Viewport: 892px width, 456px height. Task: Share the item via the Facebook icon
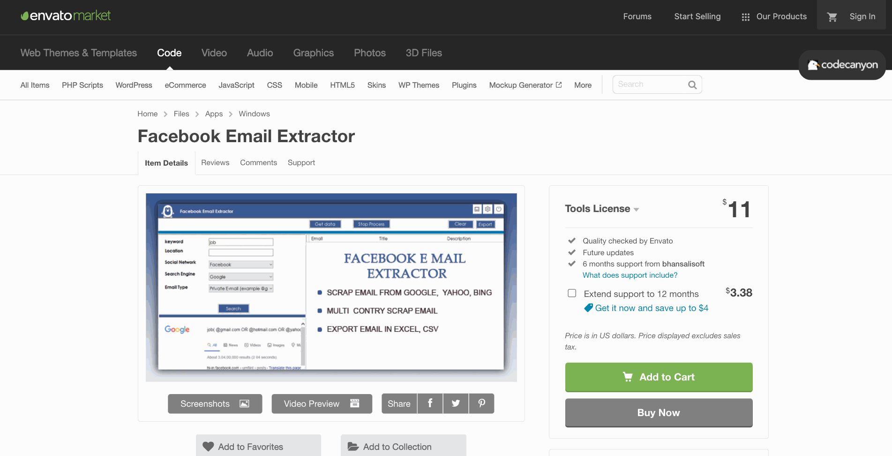430,403
